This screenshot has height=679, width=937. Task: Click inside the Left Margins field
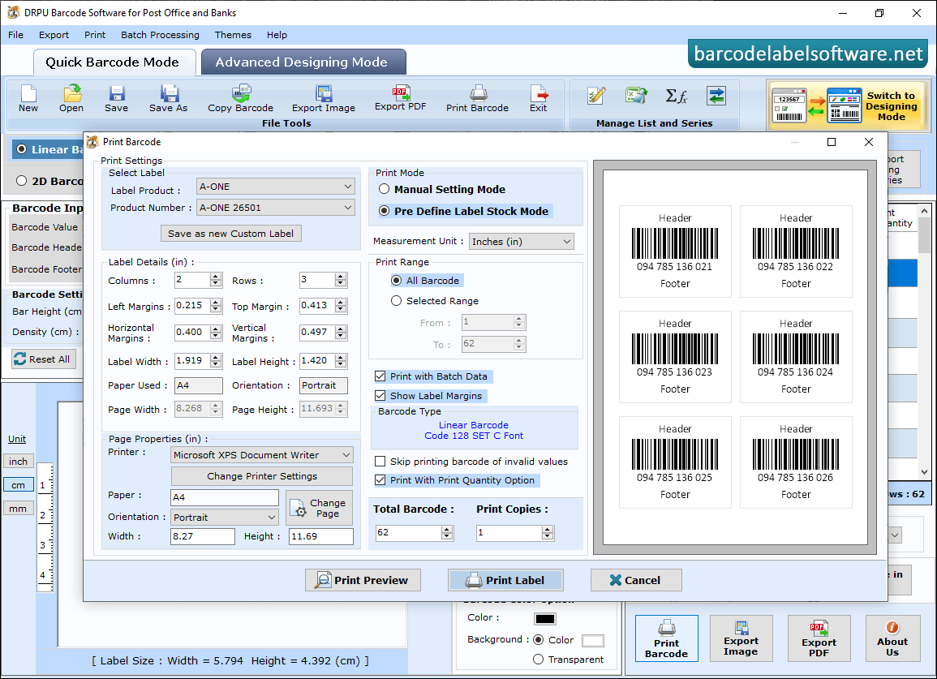(x=191, y=306)
